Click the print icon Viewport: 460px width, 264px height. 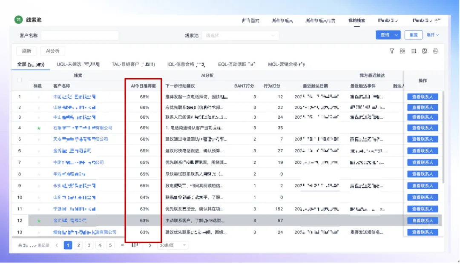(x=436, y=51)
